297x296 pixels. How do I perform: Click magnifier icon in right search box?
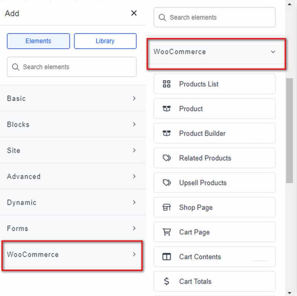pyautogui.click(x=162, y=17)
